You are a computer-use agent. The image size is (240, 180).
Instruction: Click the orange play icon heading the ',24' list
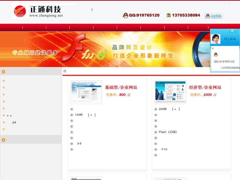[x=3, y=72]
